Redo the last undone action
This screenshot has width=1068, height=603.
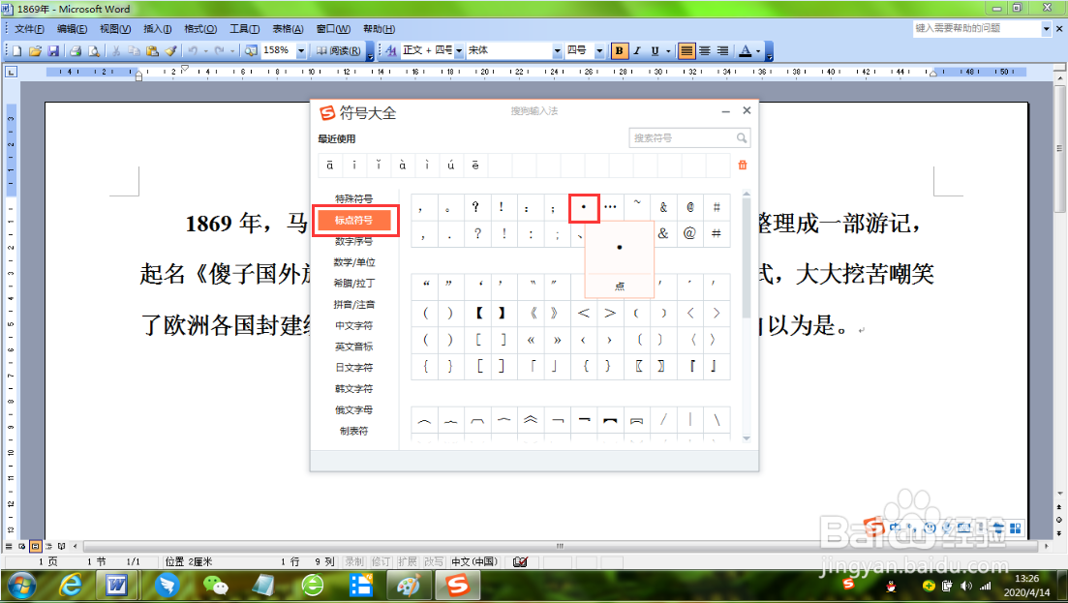(220, 51)
